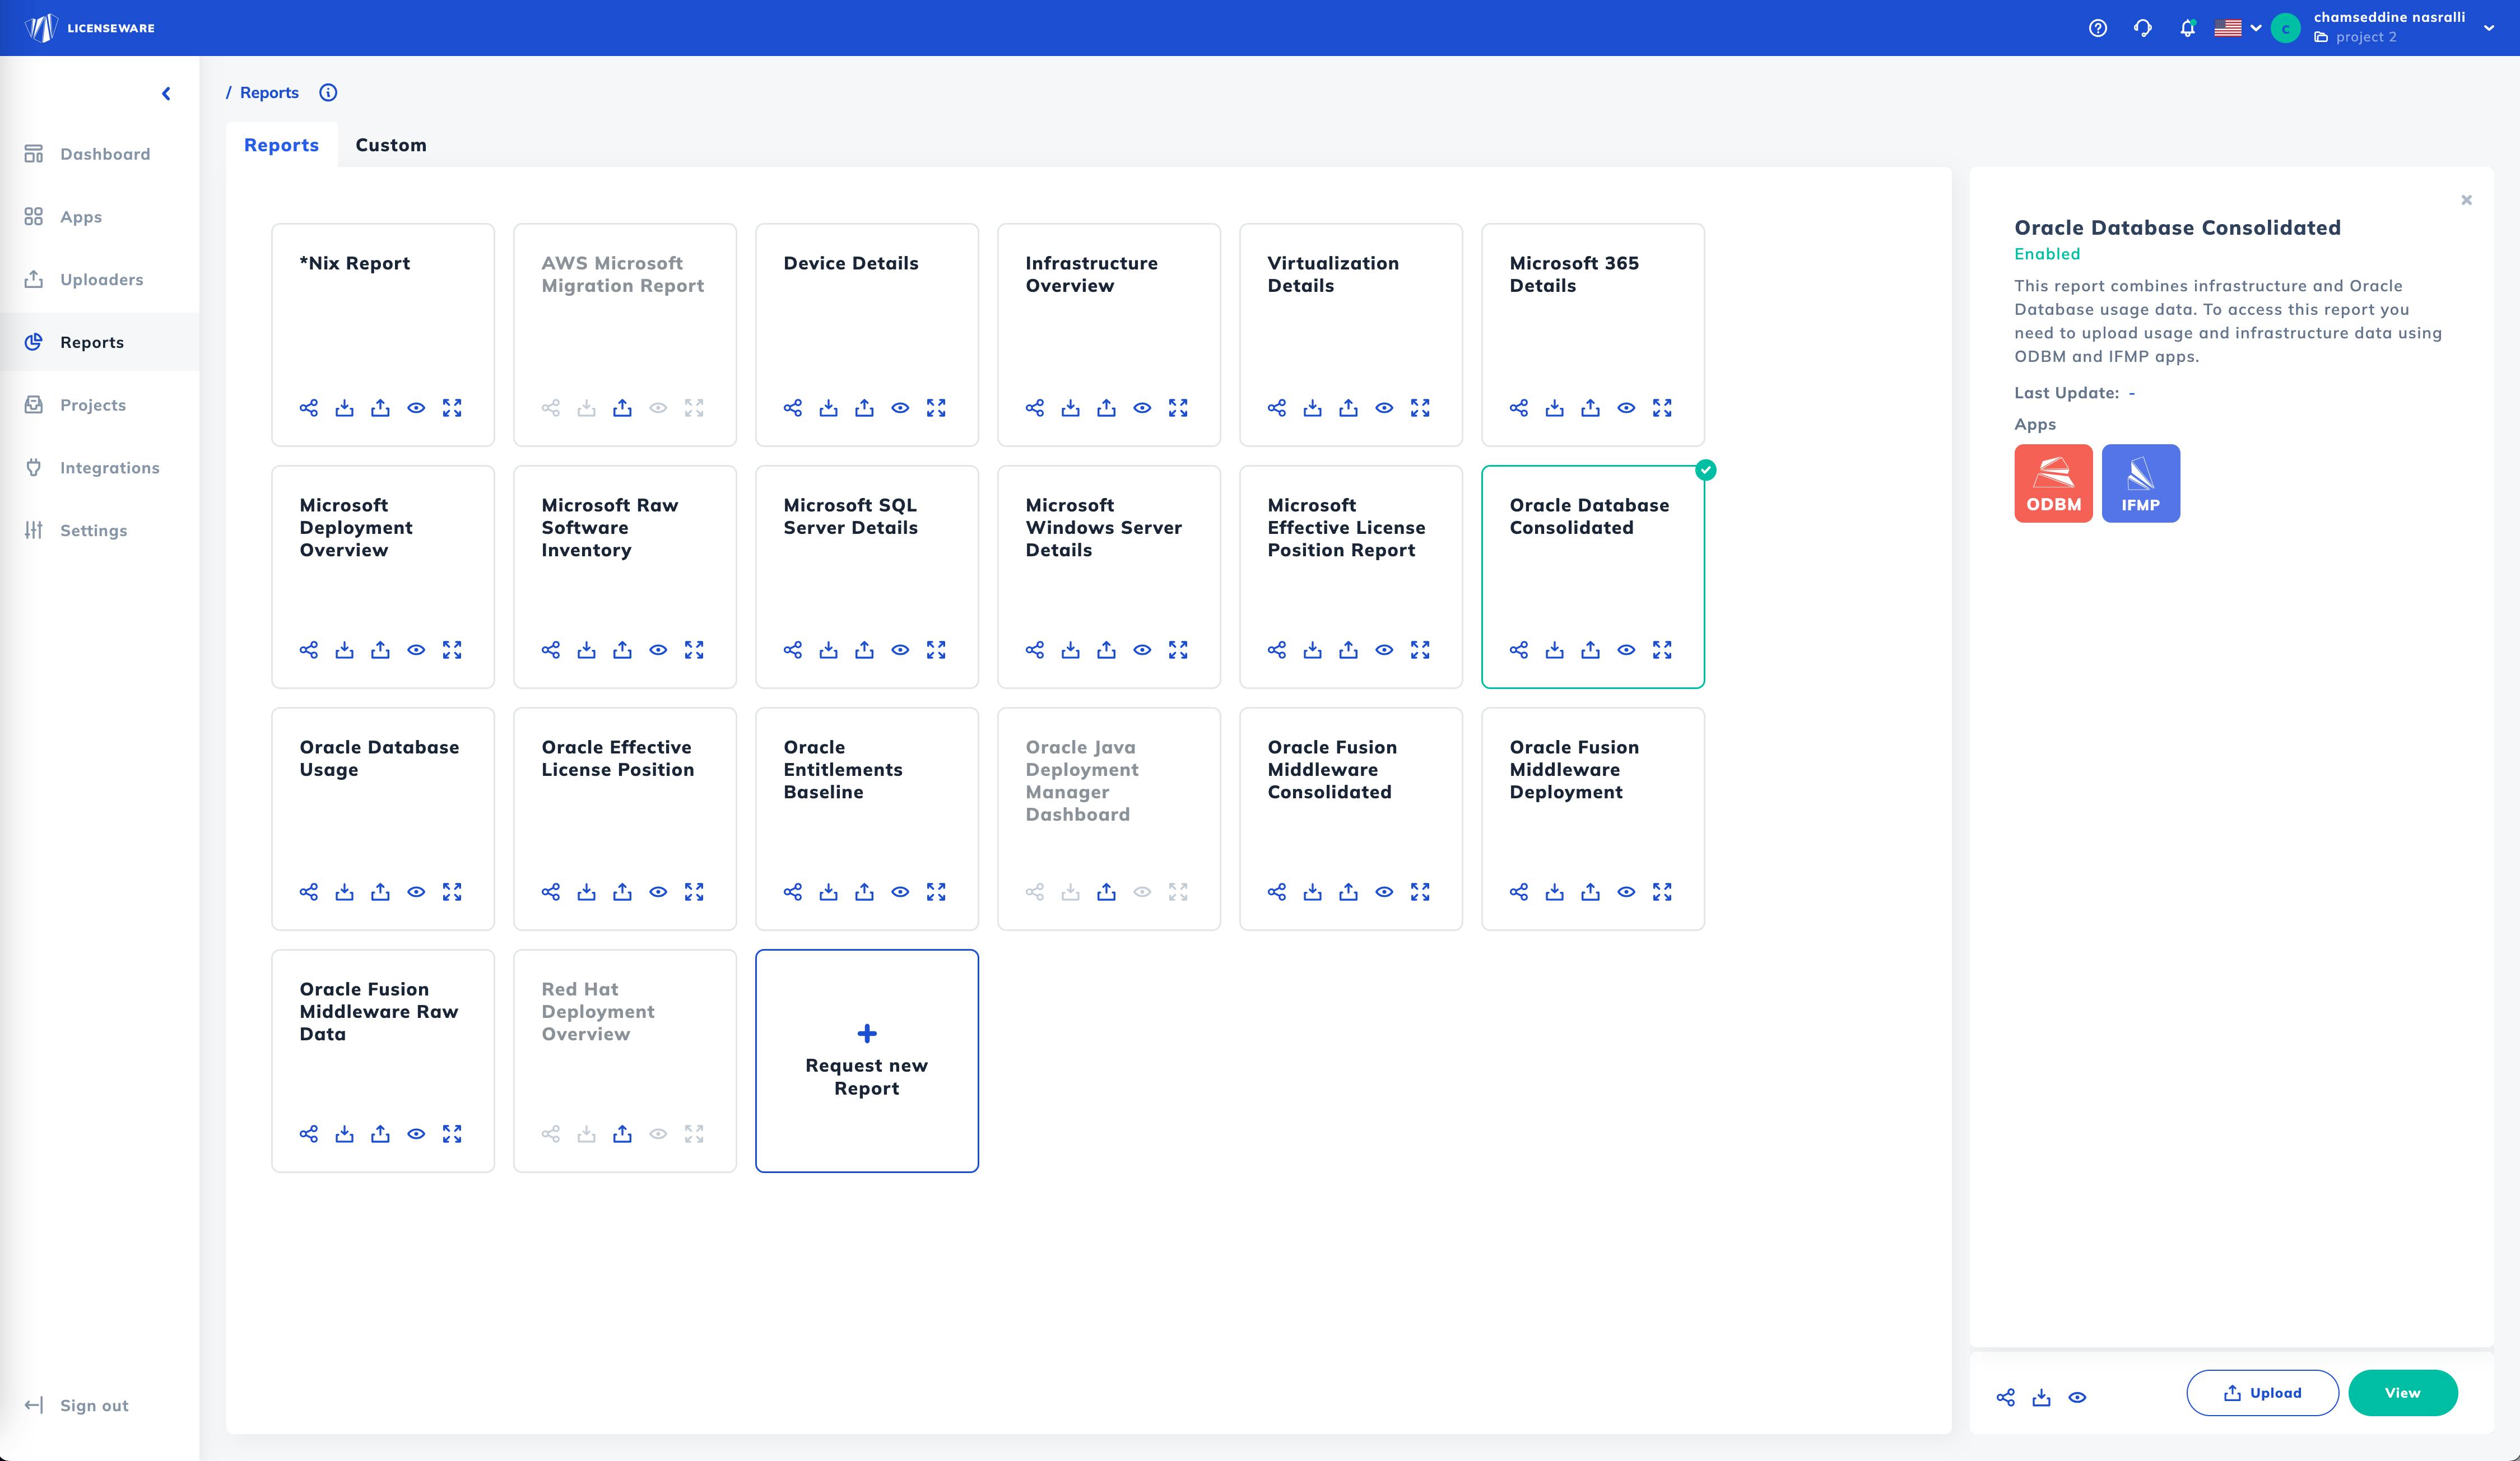Share the Microsoft 365 Details report
This screenshot has height=1461, width=2520.
click(x=1519, y=408)
